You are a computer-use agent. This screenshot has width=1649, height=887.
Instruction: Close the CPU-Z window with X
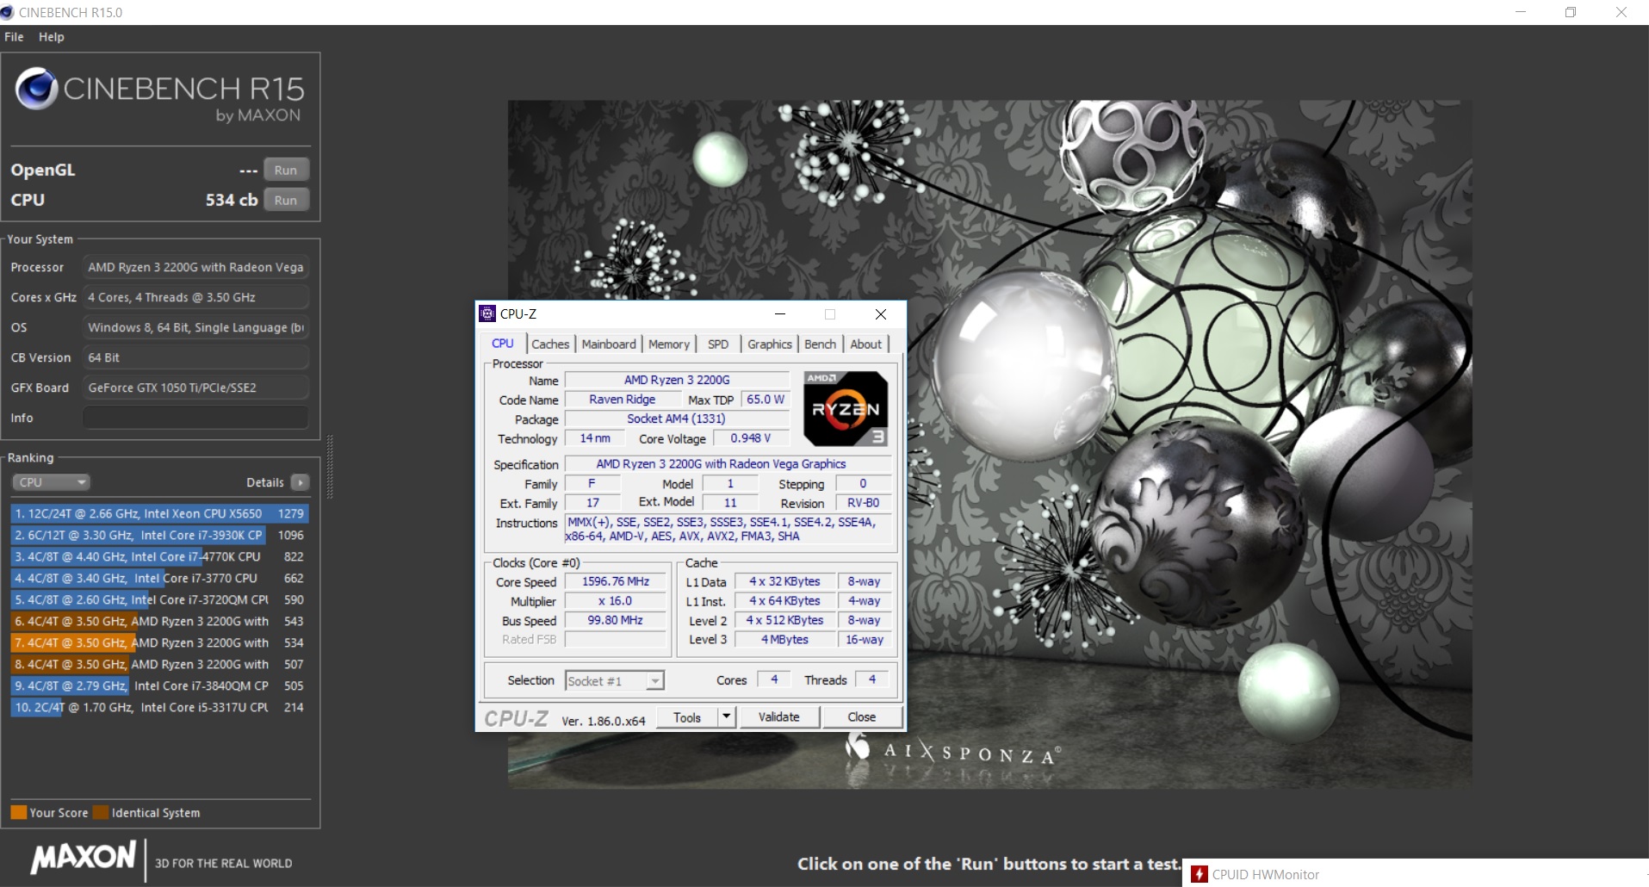[x=881, y=314]
